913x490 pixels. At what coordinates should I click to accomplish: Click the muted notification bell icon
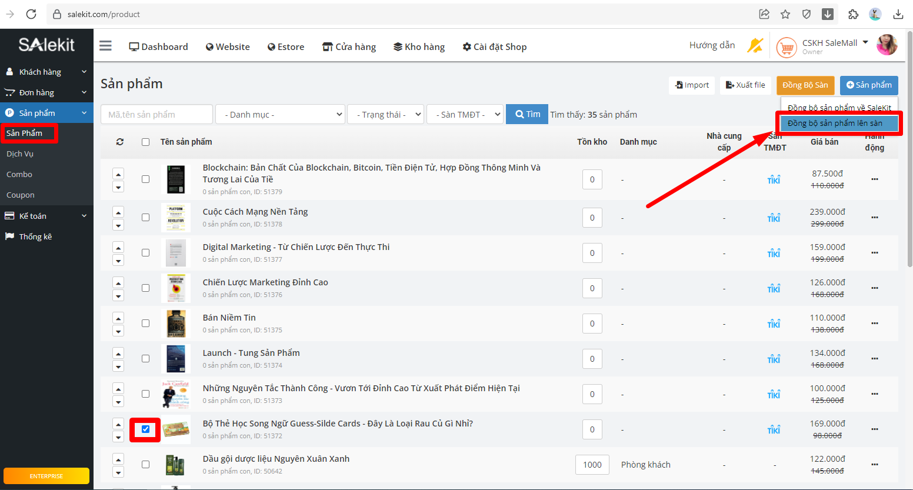click(755, 45)
